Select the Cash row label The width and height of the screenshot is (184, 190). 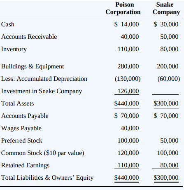[8, 24]
